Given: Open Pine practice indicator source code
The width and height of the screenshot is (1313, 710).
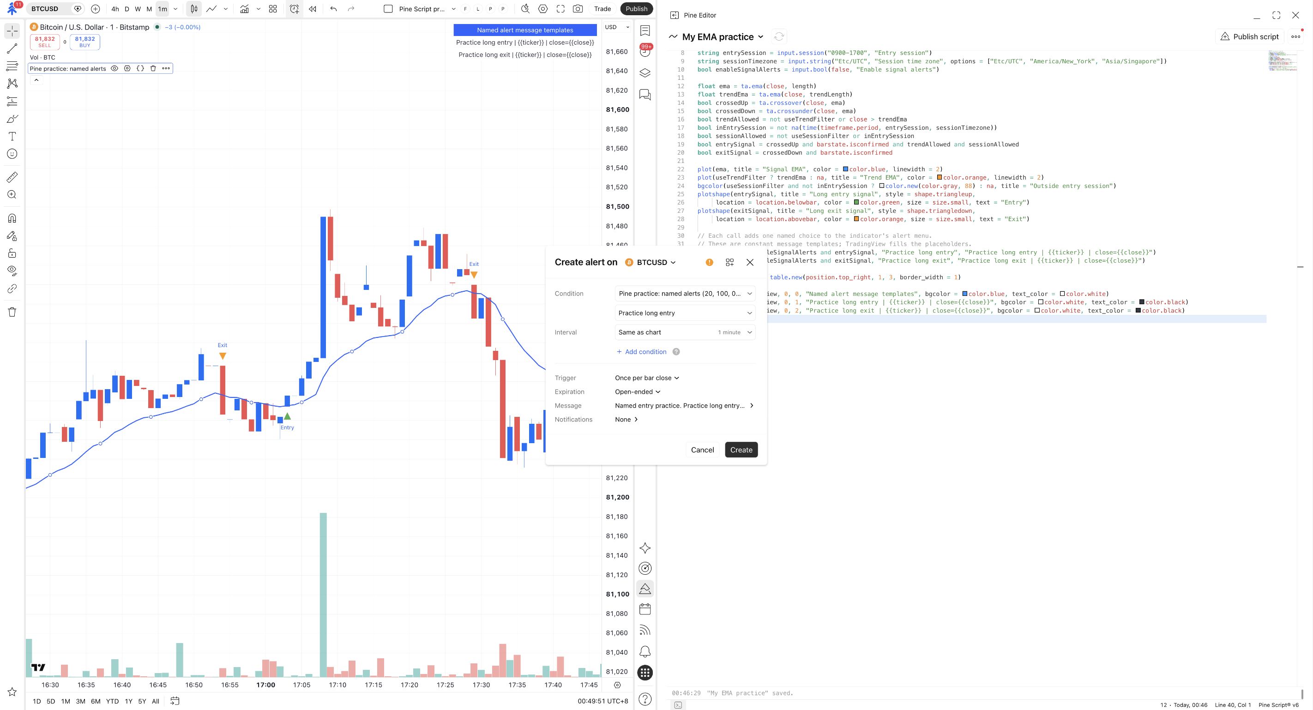Looking at the screenshot, I should click(140, 68).
